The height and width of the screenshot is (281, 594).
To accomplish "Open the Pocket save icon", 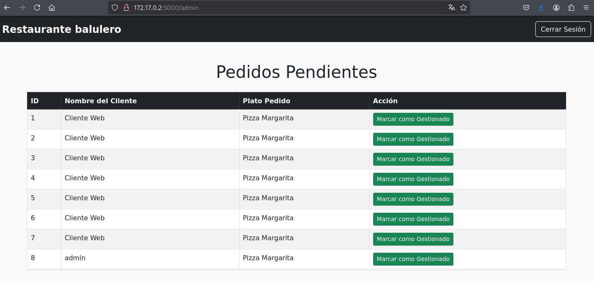I will pos(526,7).
